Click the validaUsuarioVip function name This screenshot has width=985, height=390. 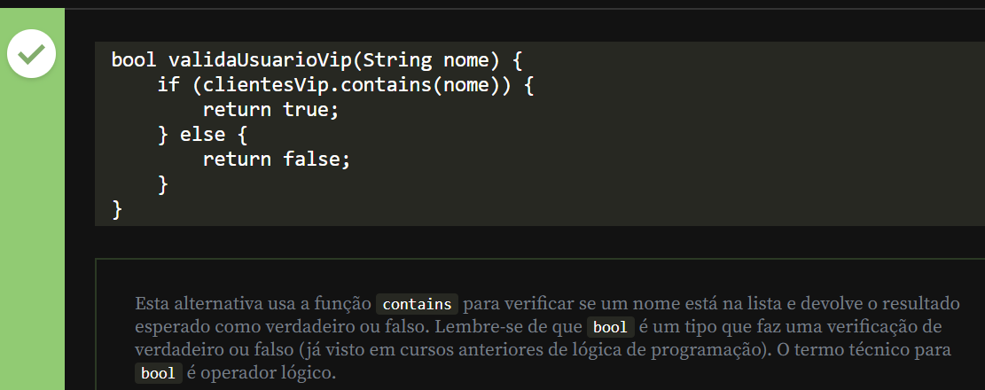(262, 60)
